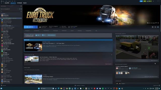Open the Windows taskbar search box
The image size is (161, 90).
(47, 88)
